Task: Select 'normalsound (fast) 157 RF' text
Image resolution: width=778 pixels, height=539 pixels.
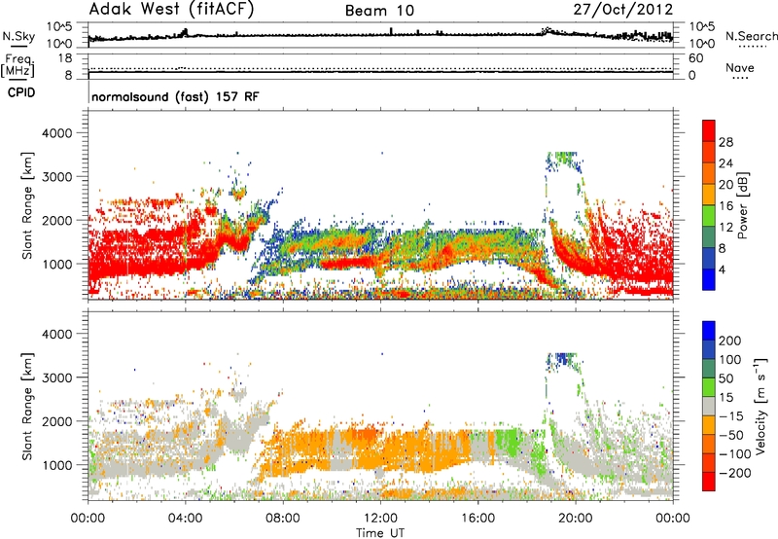Action: (175, 96)
